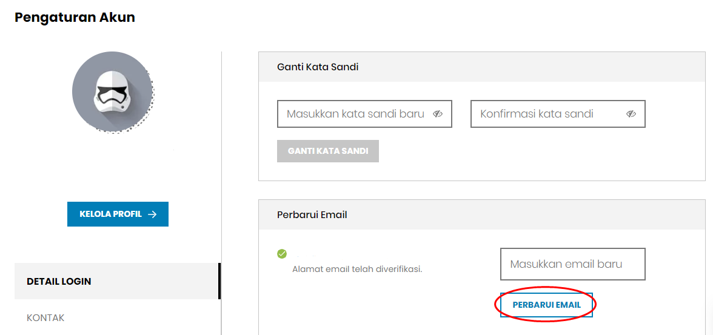Screen dimensions: 713x335
Task: Toggle visibility eye in Konfirmasi kata sandi
Action: 631,114
